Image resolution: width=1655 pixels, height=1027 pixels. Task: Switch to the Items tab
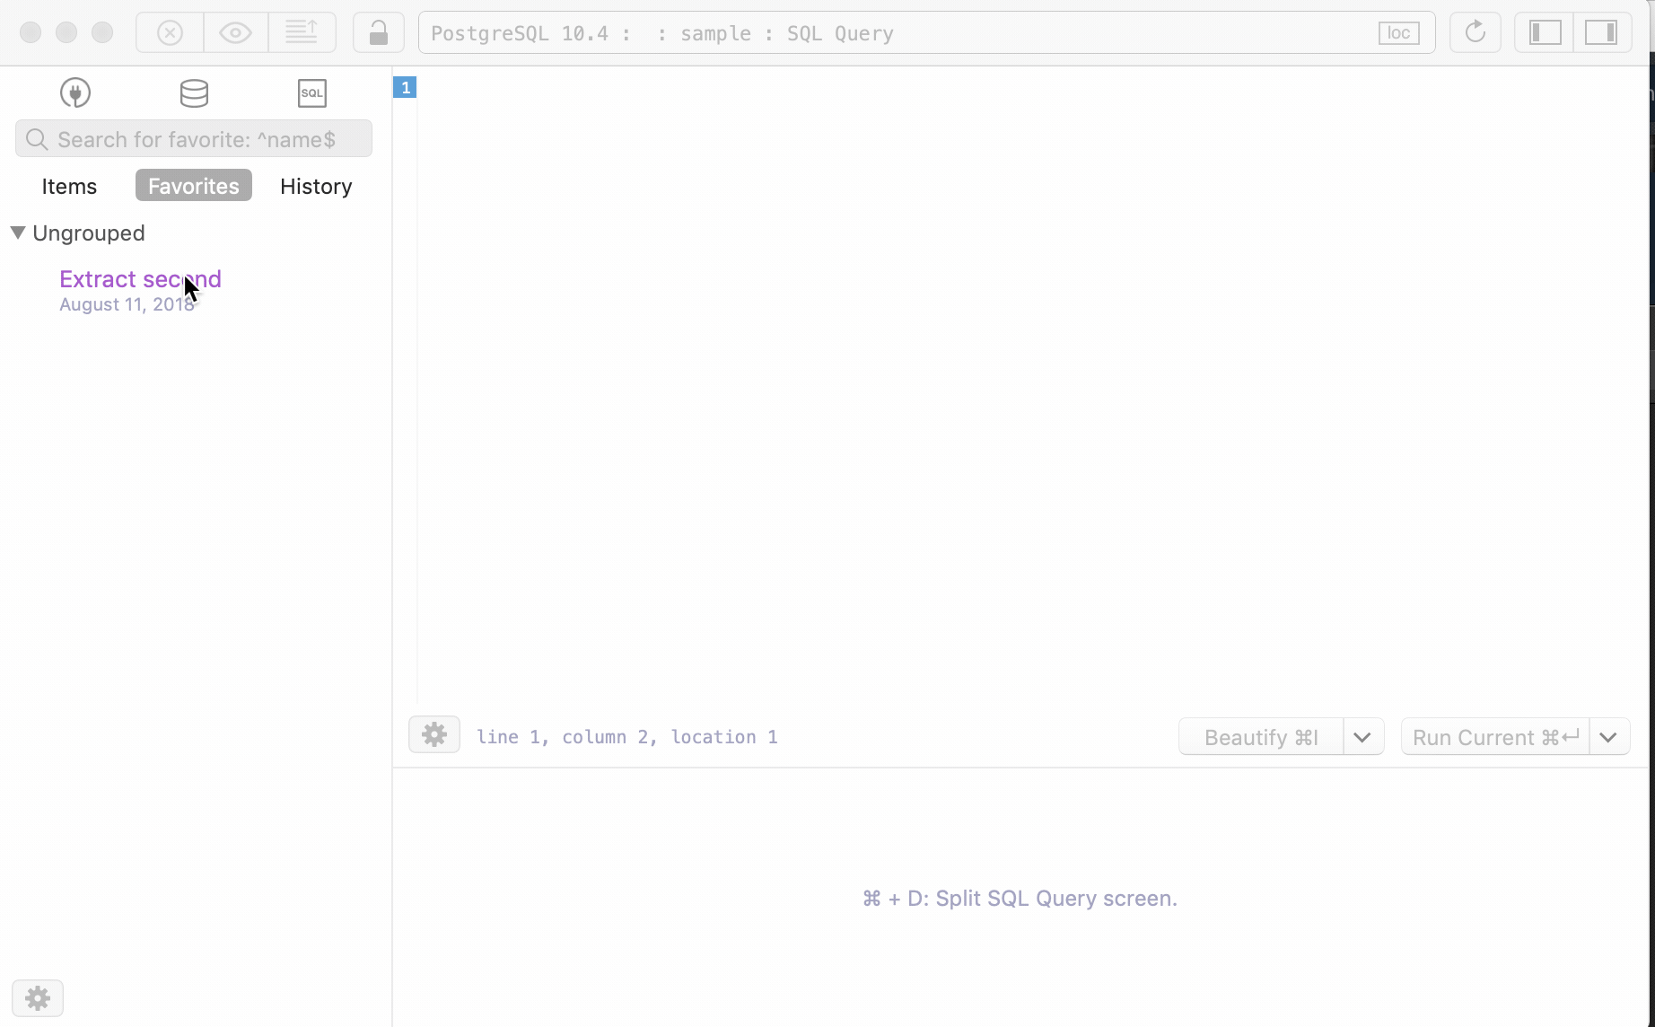pyautogui.click(x=69, y=186)
